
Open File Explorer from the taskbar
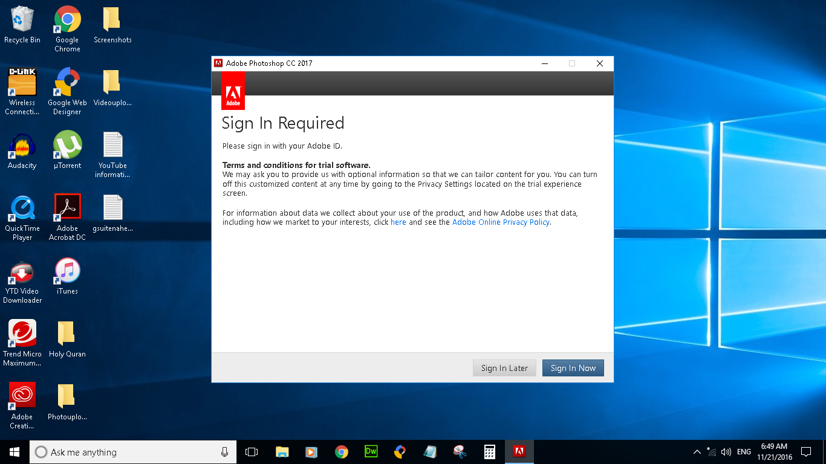pyautogui.click(x=282, y=452)
